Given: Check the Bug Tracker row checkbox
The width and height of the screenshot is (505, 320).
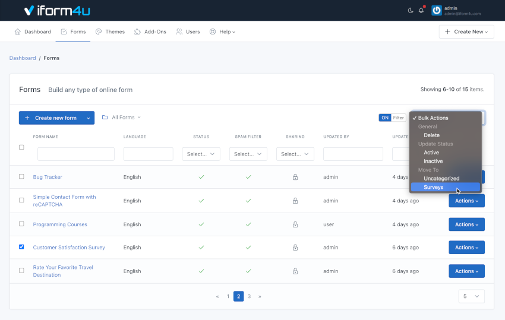Looking at the screenshot, I should click(21, 176).
